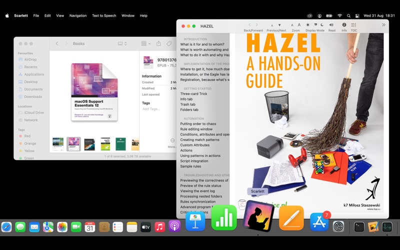The height and width of the screenshot is (250, 400).
Task: Open Wi-Fi status menu
Action: (x=339, y=15)
